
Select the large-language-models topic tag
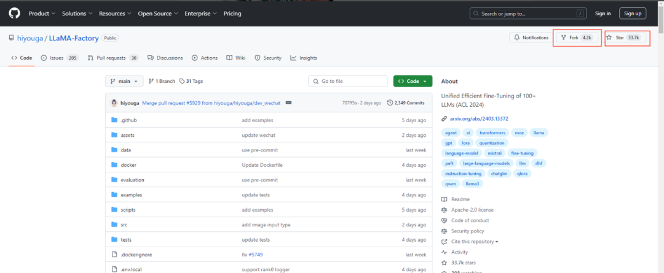click(486, 163)
